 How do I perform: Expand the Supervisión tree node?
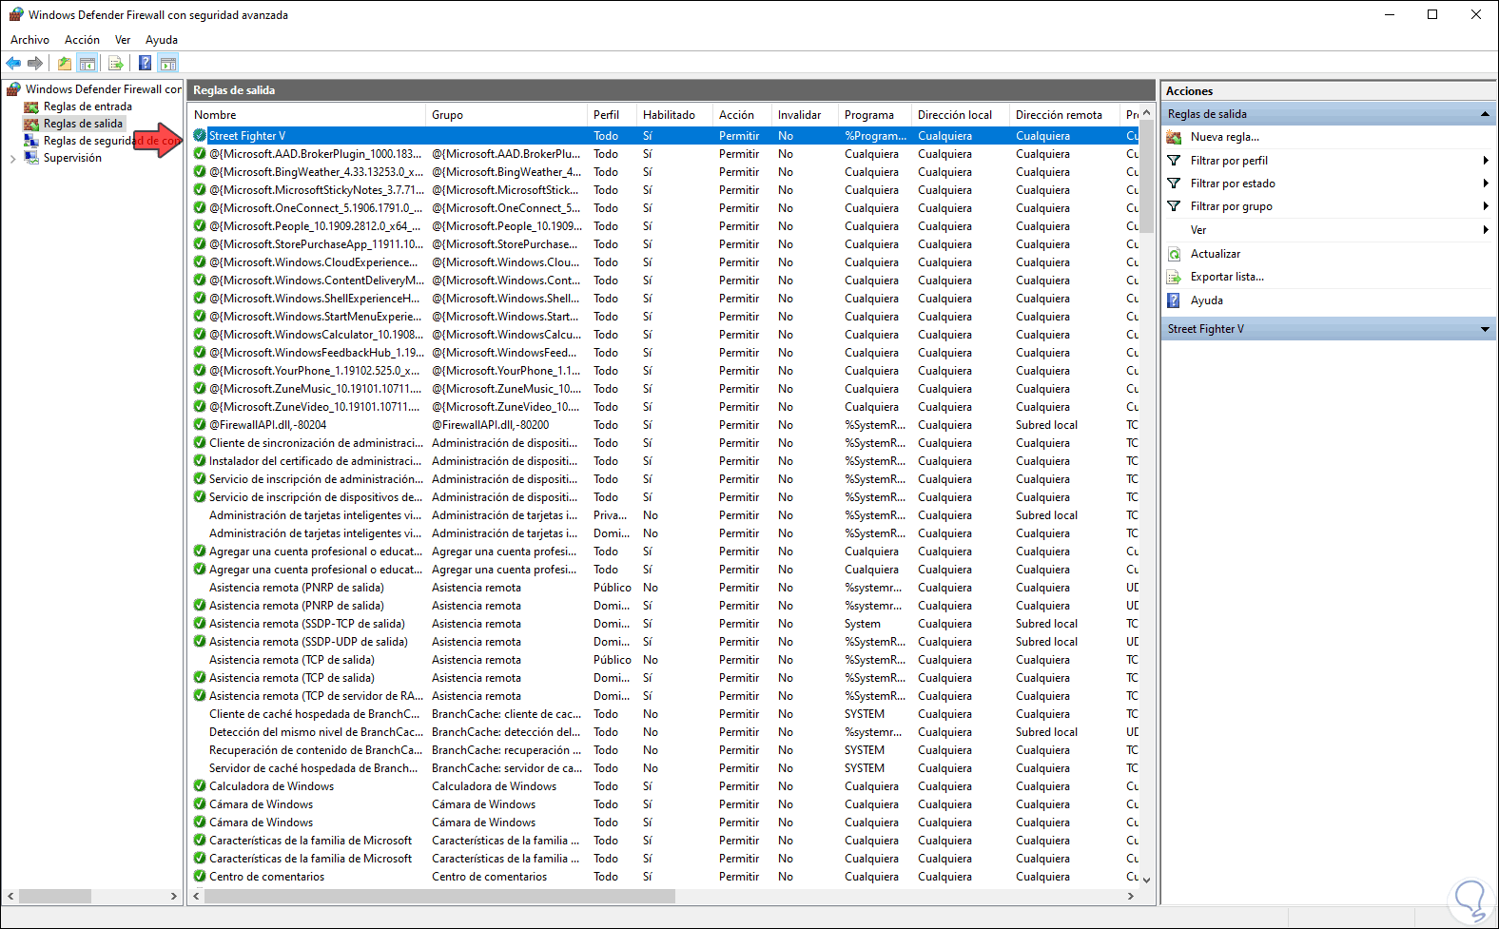[12, 159]
